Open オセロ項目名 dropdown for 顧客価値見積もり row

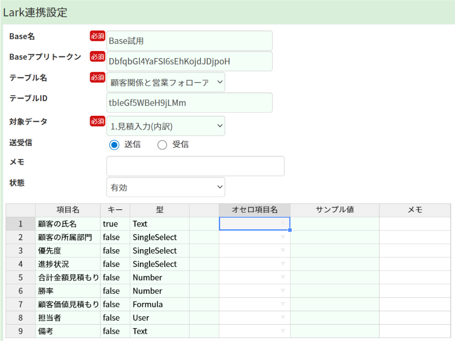pos(283,304)
